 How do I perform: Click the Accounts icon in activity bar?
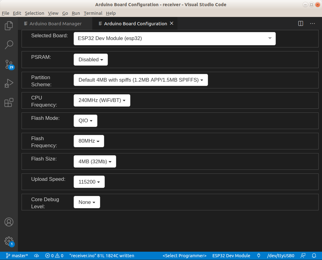click(x=9, y=222)
